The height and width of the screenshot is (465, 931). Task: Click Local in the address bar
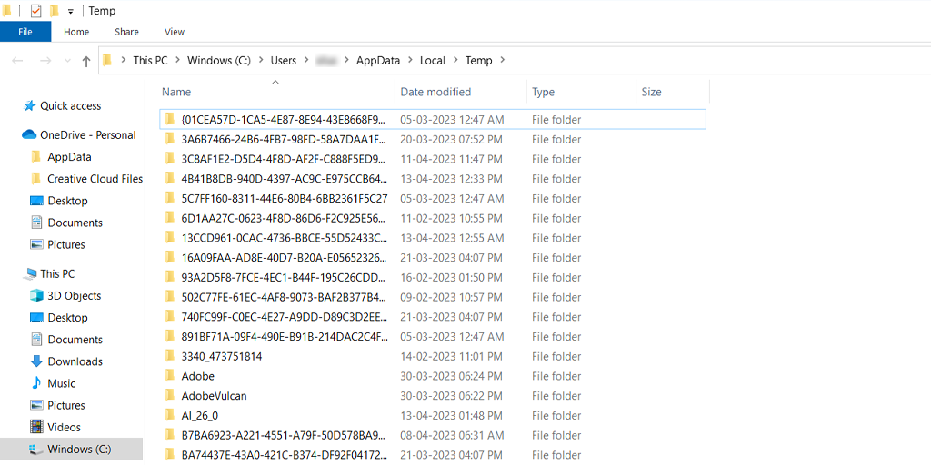pyautogui.click(x=433, y=60)
